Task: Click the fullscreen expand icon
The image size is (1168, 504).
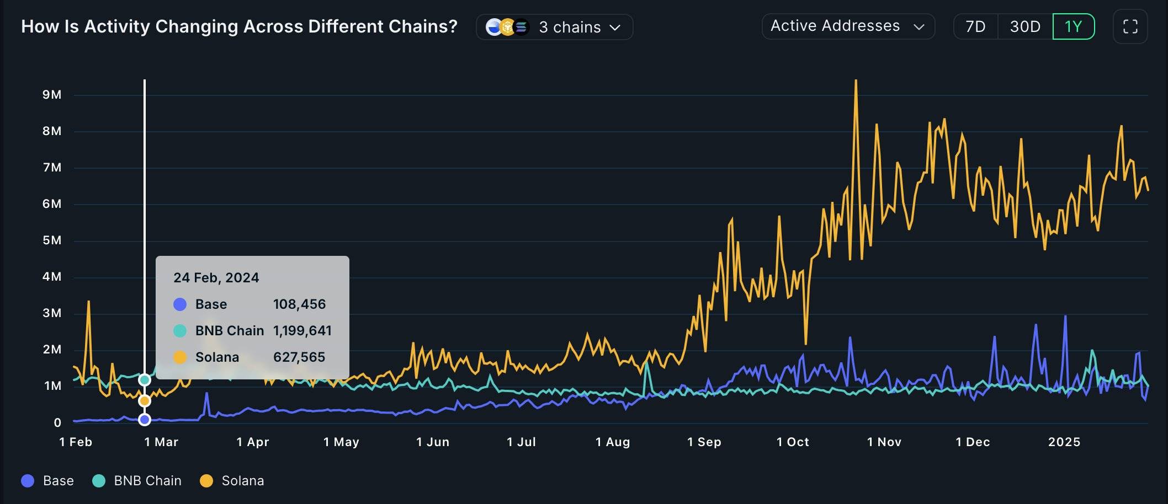Action: pos(1130,26)
